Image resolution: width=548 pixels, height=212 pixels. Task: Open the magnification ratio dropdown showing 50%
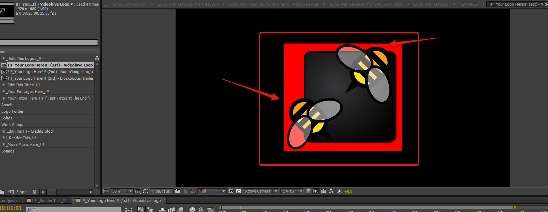(122, 191)
